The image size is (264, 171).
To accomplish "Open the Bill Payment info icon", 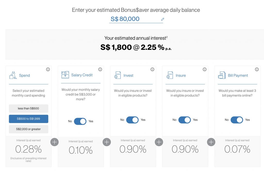I will pos(257,69).
